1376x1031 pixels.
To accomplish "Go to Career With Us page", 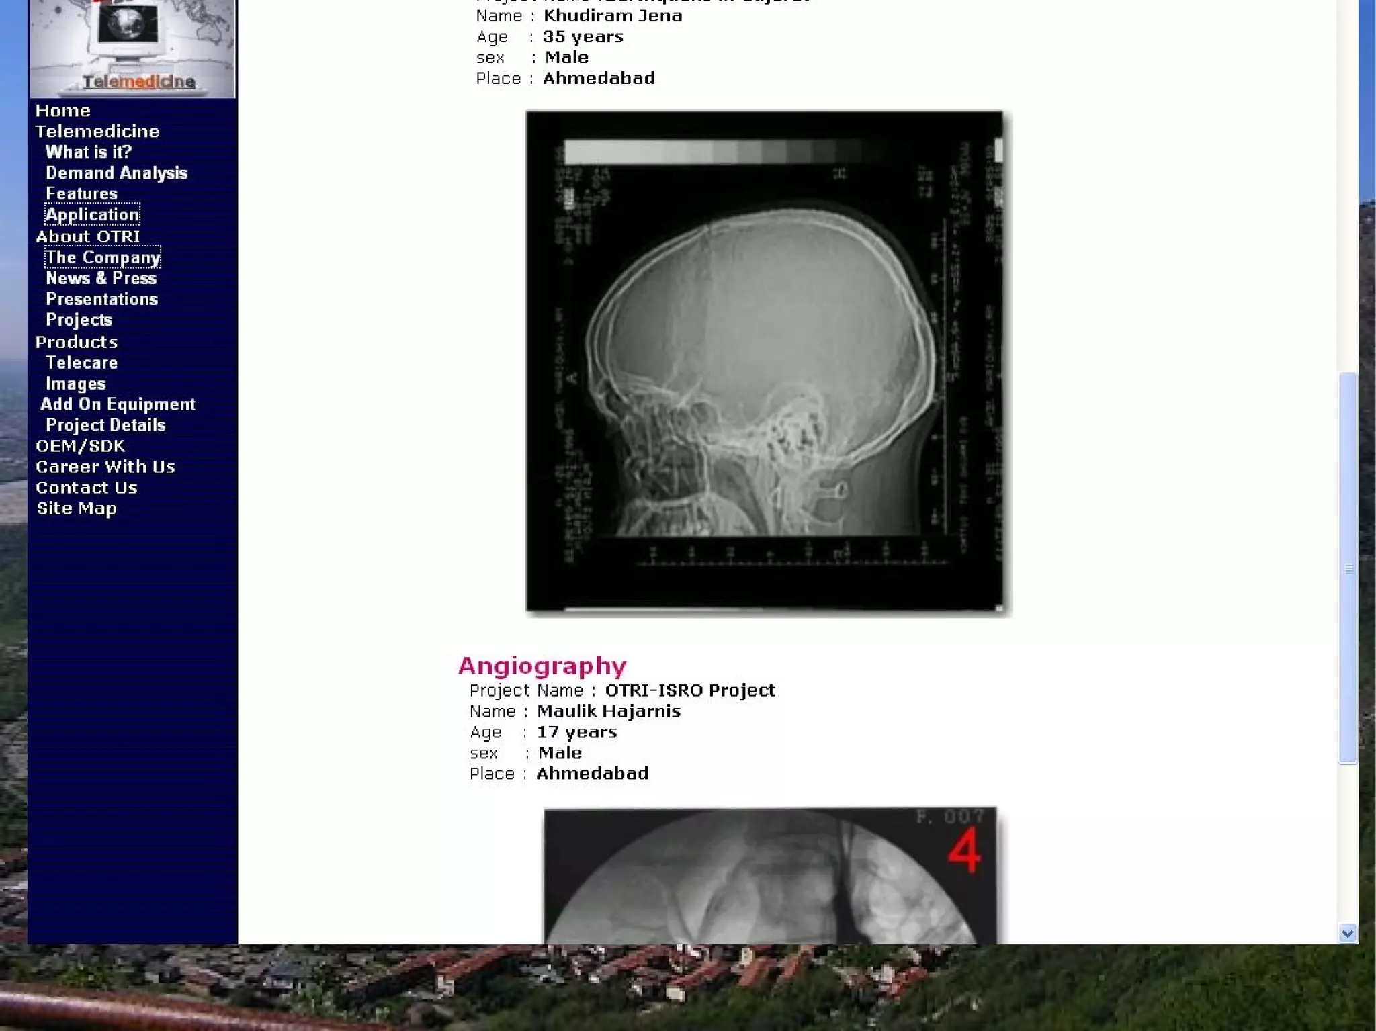I will (x=105, y=467).
